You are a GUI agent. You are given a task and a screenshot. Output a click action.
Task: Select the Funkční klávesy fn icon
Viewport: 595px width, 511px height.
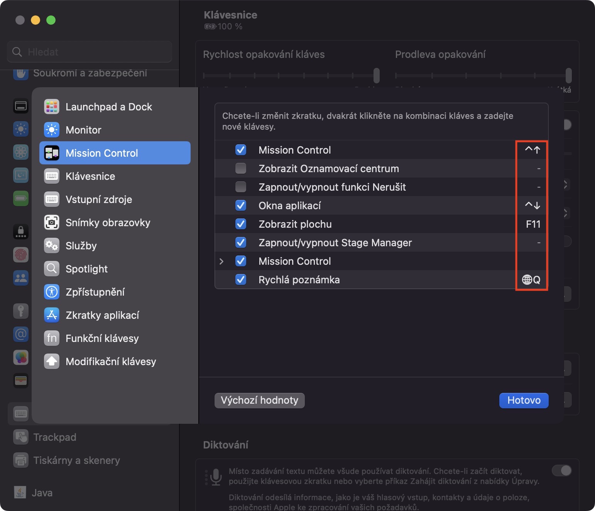click(52, 338)
